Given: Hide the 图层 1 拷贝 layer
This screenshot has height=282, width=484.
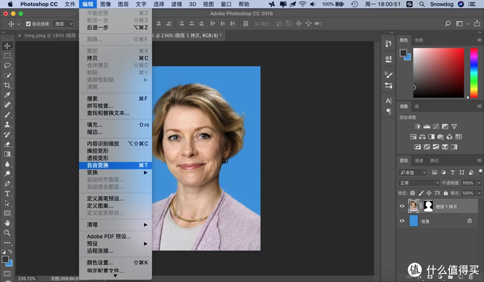Looking at the screenshot, I should click(402, 206).
